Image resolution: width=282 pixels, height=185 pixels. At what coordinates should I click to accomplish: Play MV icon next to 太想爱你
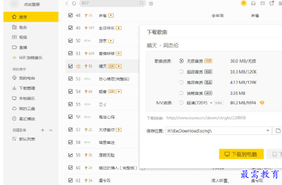tap(119, 130)
